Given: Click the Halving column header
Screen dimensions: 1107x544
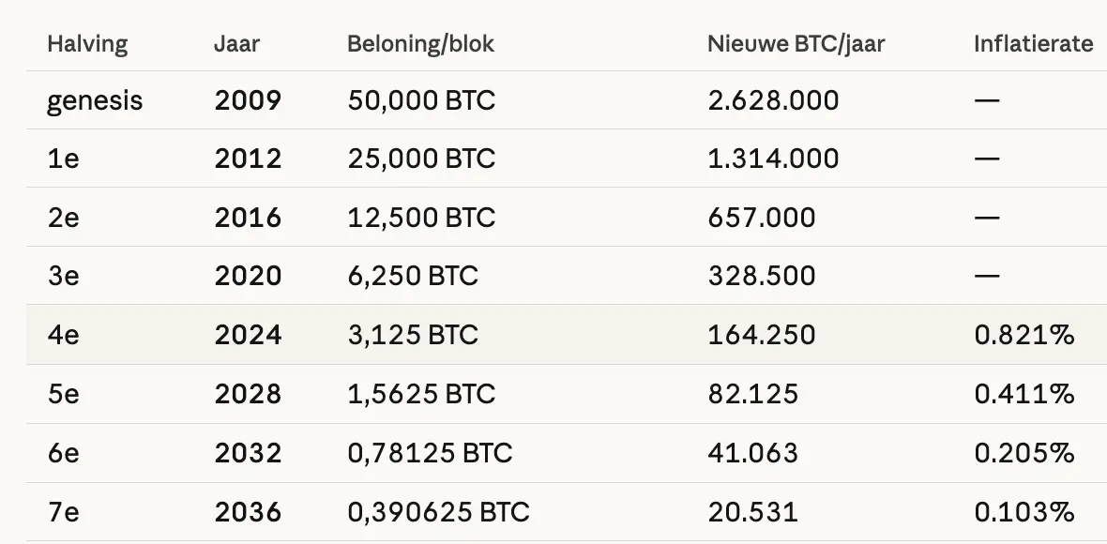Looking at the screenshot, I should (87, 44).
